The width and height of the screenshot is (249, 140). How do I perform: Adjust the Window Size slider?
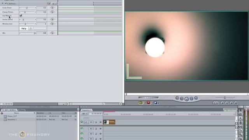27,24
